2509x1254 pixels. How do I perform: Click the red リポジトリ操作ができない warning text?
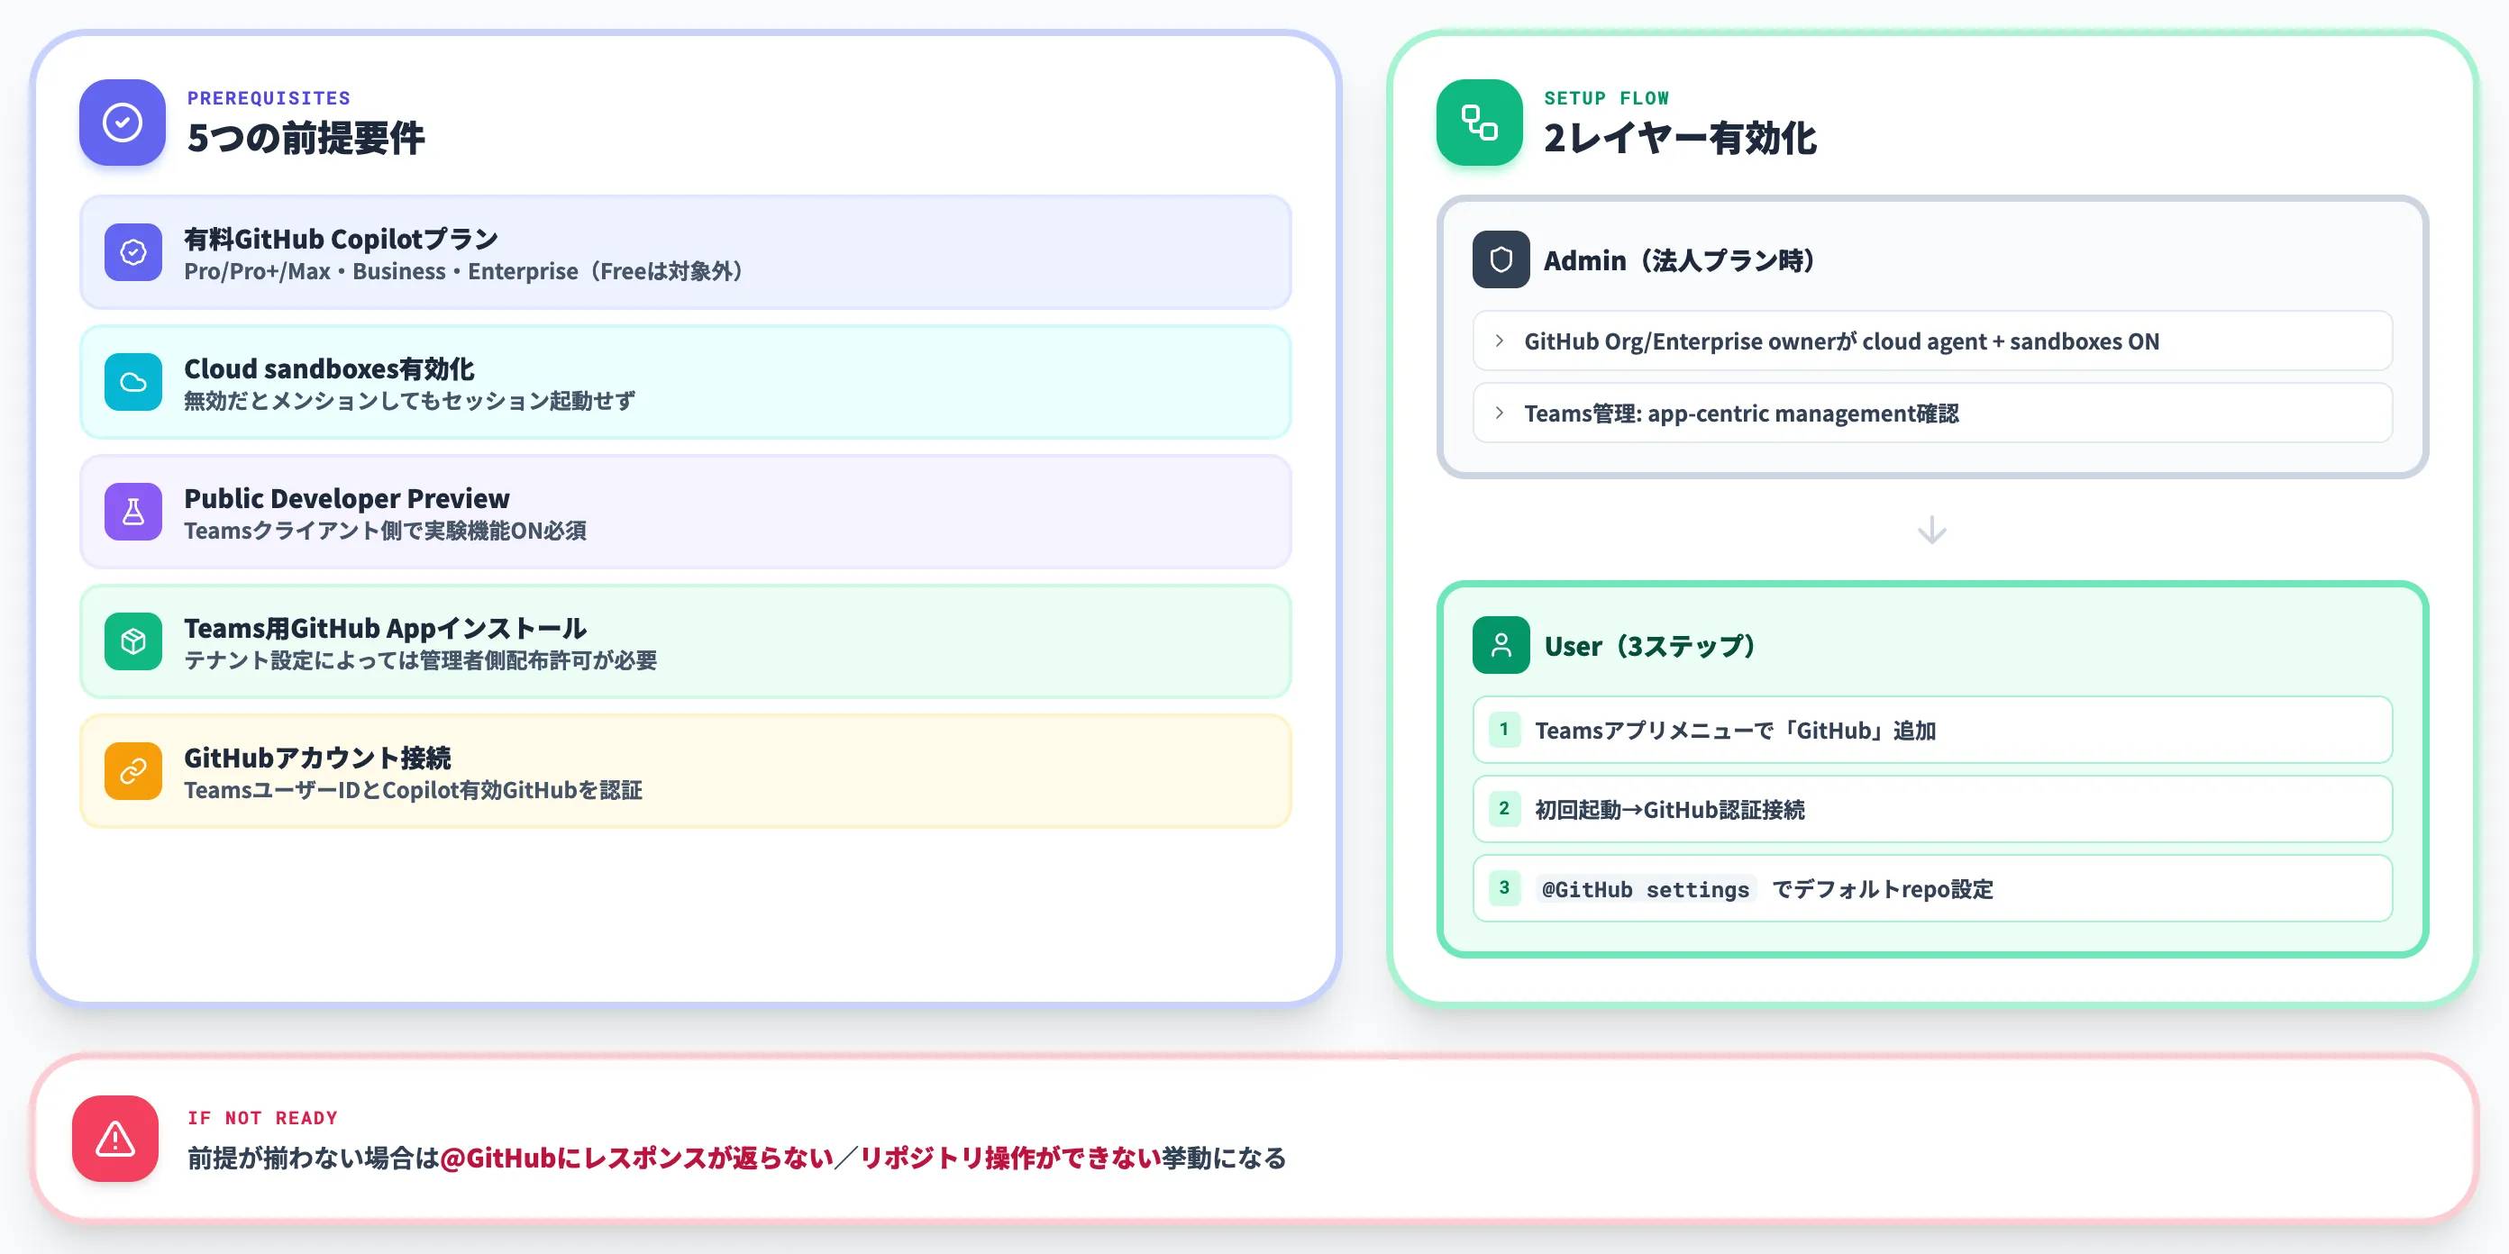pos(1010,1159)
